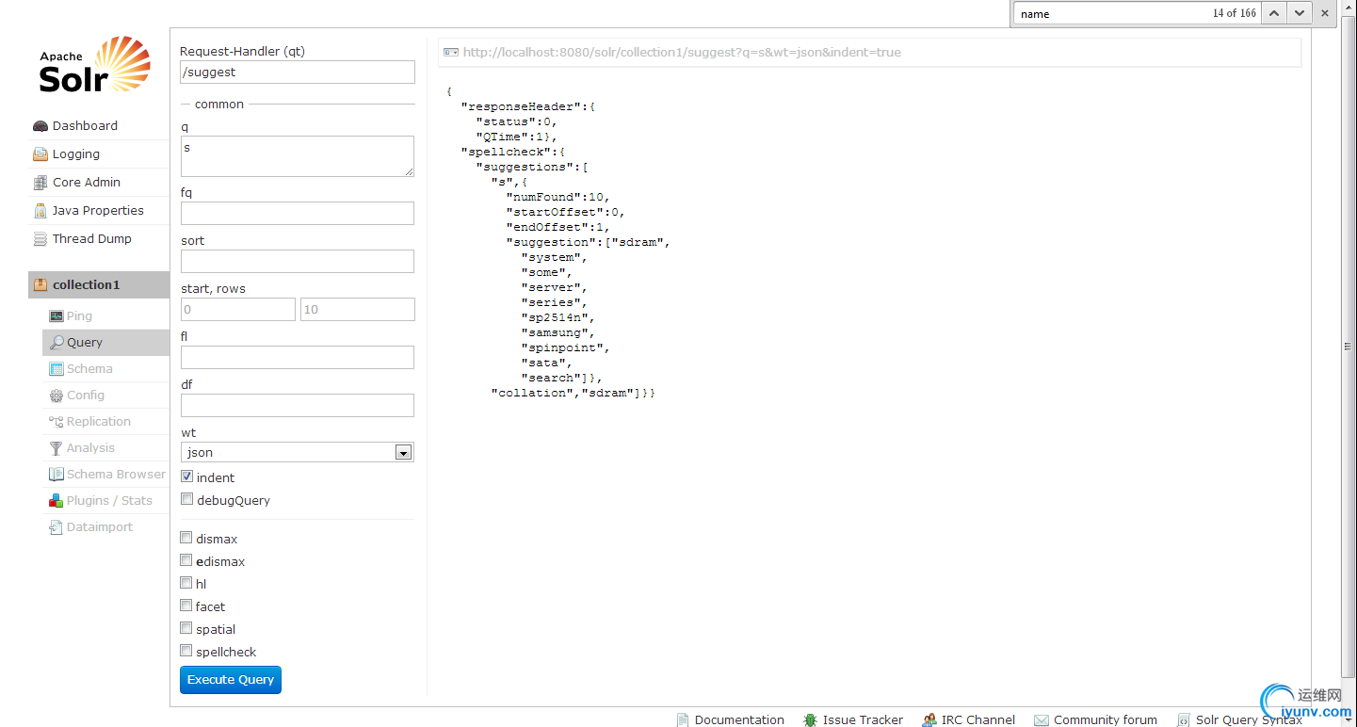Click the link icon beside the request URL
Image resolution: width=1357 pixels, height=727 pixels.
(x=451, y=53)
